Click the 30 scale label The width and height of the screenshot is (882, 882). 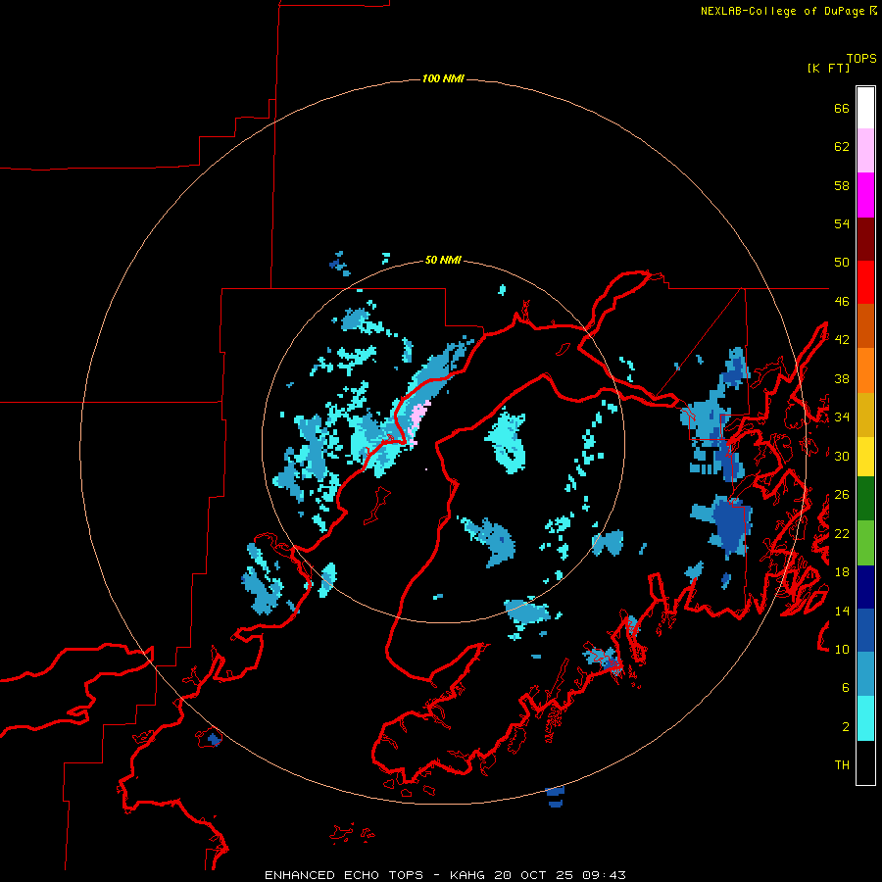(842, 456)
